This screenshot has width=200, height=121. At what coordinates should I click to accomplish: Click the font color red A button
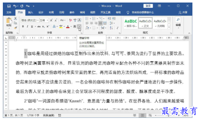[68, 26]
